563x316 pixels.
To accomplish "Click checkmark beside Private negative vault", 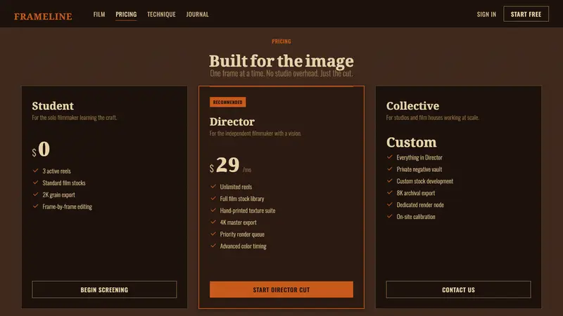I will pyautogui.click(x=390, y=169).
